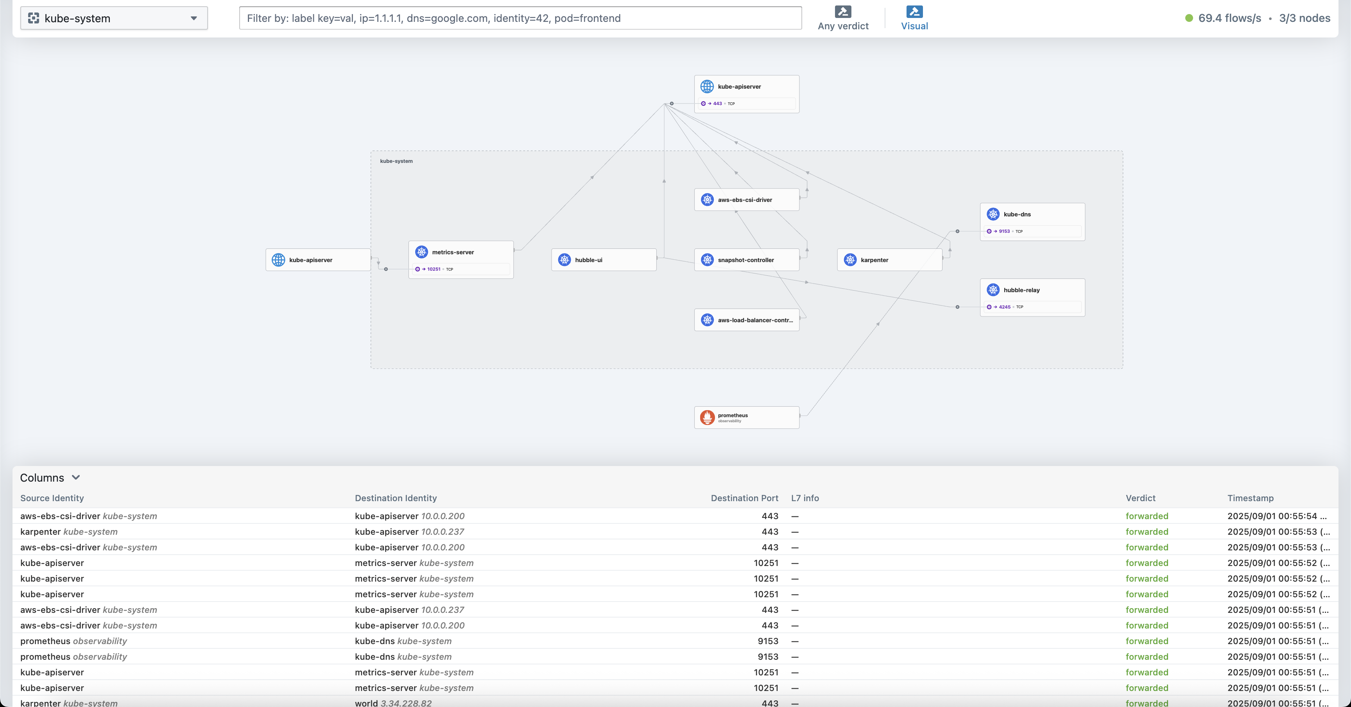
Task: Click the green flows status indicator
Action: 1189,18
